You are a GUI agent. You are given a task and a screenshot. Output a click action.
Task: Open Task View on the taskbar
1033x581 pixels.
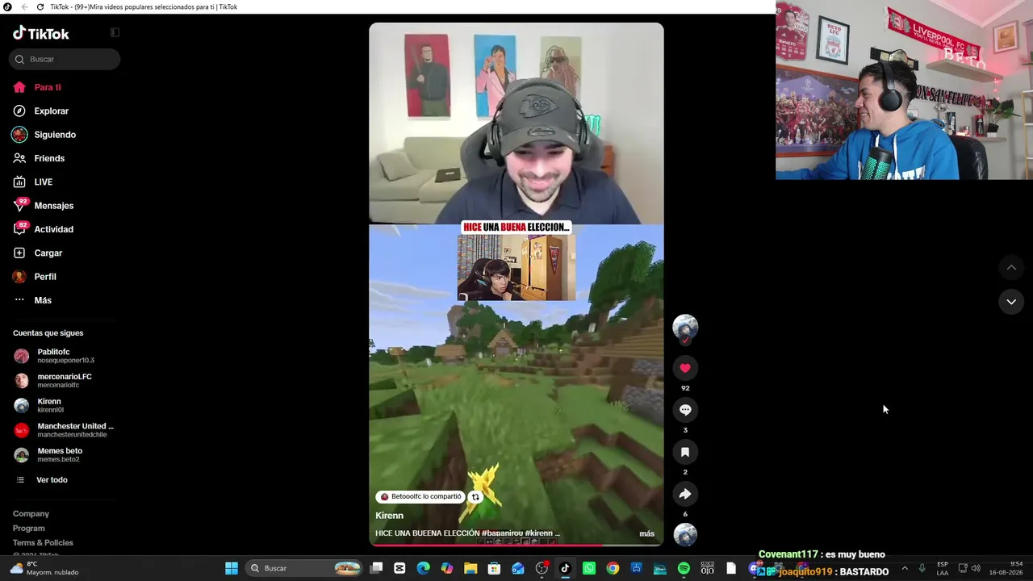[376, 568]
